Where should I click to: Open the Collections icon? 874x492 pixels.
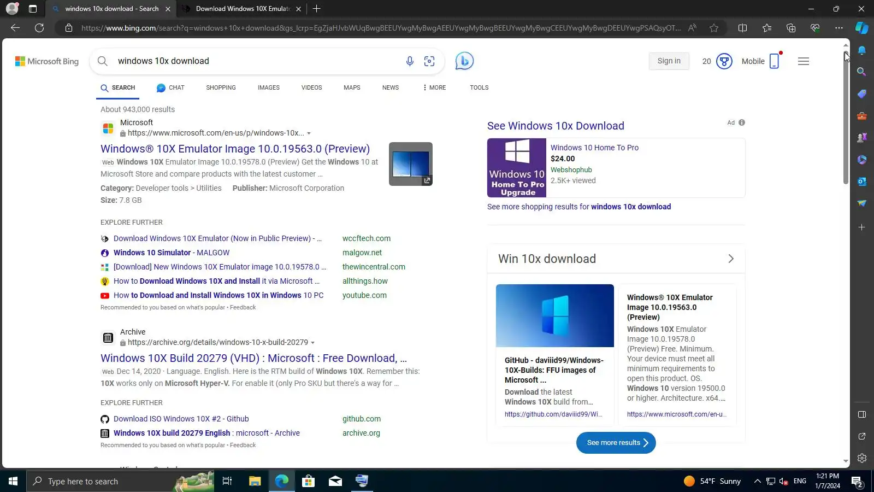click(791, 28)
